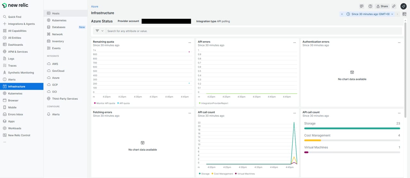Follow the Azure breadcrumb link

click(x=94, y=6)
